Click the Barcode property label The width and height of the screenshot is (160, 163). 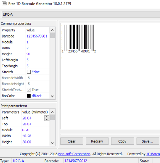point(8,36)
